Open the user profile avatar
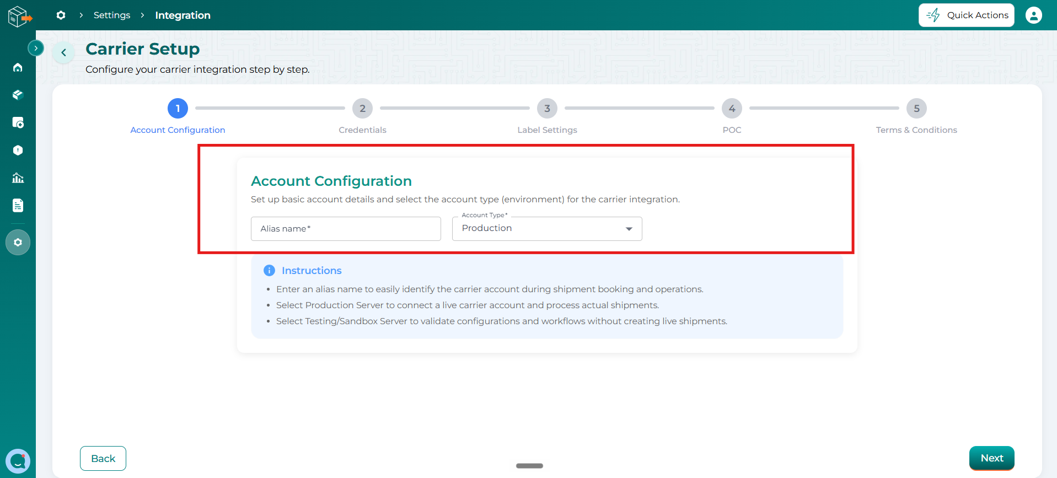The image size is (1057, 478). coord(1033,15)
